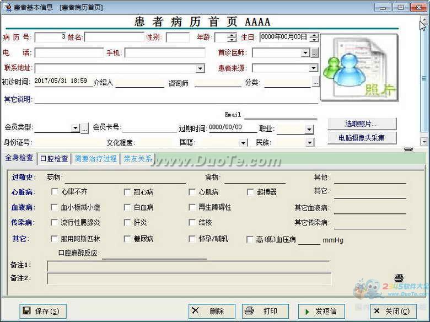The width and height of the screenshot is (430, 322).
Task: Click the patient photo placeholder image
Action: (358, 67)
